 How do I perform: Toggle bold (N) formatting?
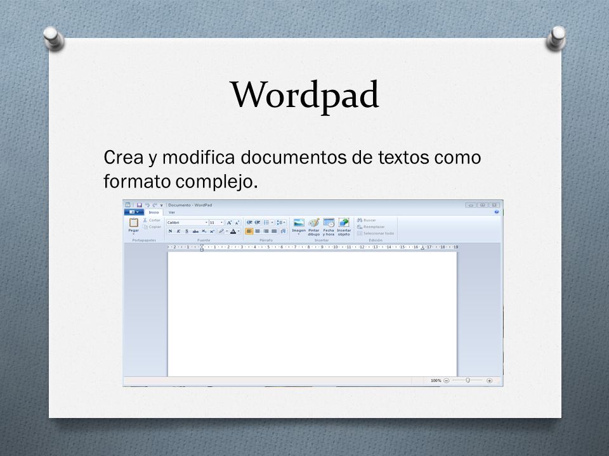pyautogui.click(x=170, y=231)
